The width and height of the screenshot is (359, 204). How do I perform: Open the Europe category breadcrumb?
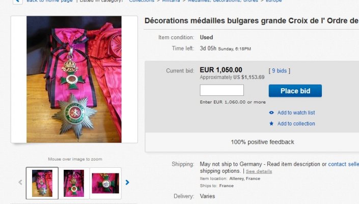pyautogui.click(x=273, y=1)
